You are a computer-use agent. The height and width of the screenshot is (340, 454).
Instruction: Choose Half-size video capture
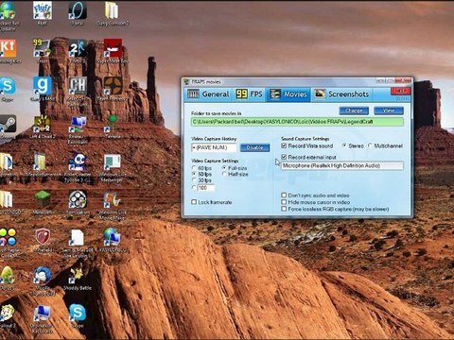(224, 174)
